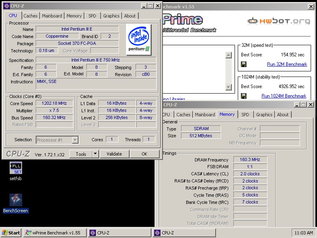This screenshot has height=238, width=317.
Task: Click the Cycle Time tRAS value 5 clocks
Action: coord(250,195)
